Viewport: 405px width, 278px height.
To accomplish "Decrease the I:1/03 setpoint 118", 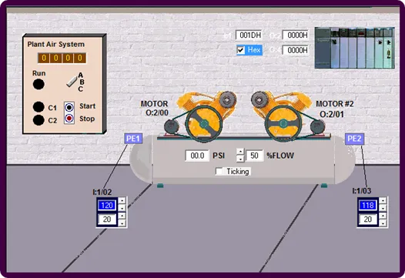I will pyautogui.click(x=383, y=208).
